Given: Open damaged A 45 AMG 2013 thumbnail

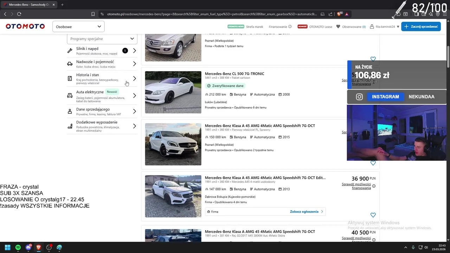Looking at the screenshot, I should pos(173,196).
